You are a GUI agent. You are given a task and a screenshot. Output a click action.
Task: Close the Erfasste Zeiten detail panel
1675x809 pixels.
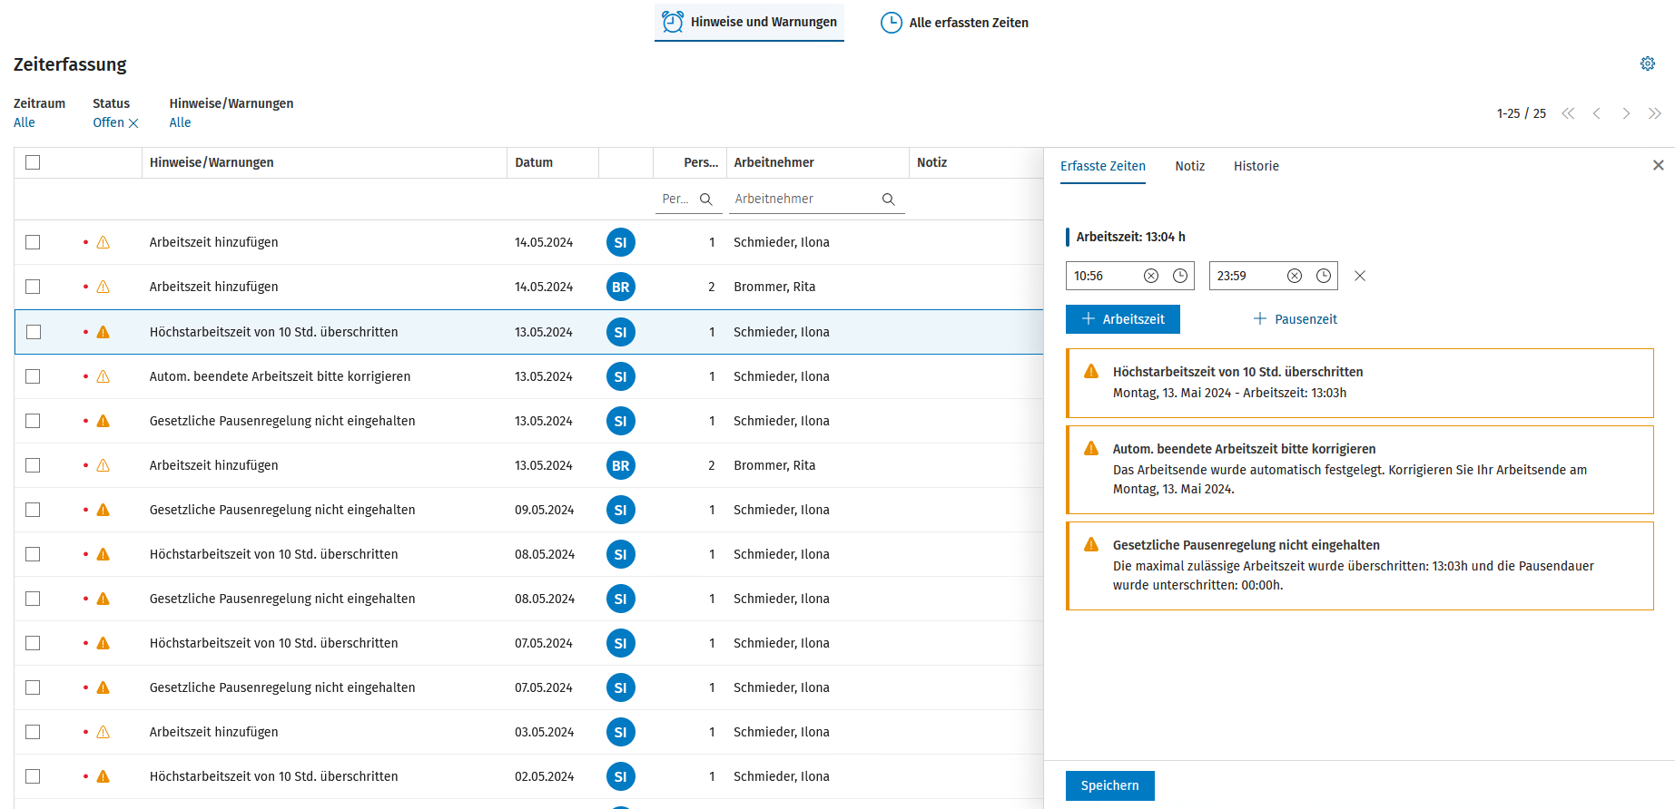(x=1658, y=165)
